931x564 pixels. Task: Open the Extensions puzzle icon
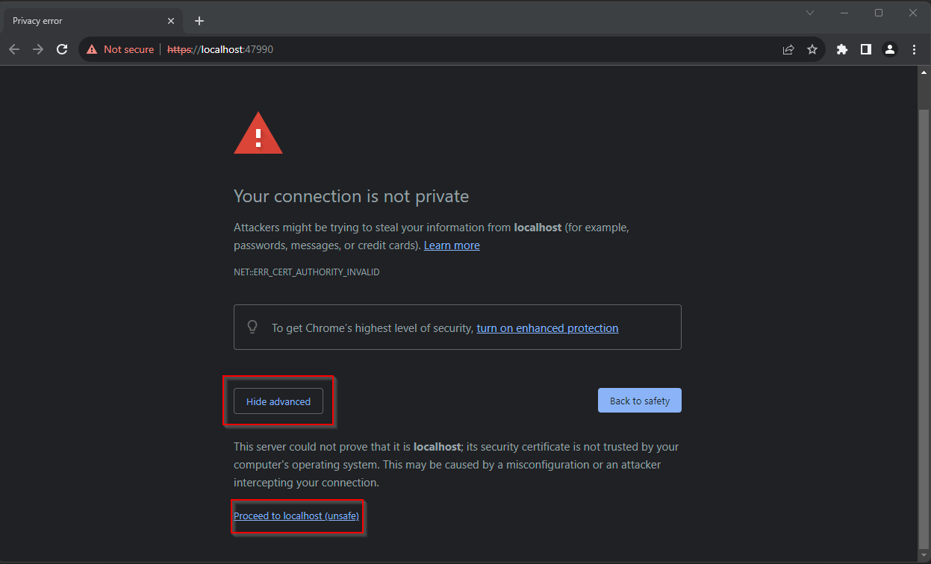tap(842, 49)
